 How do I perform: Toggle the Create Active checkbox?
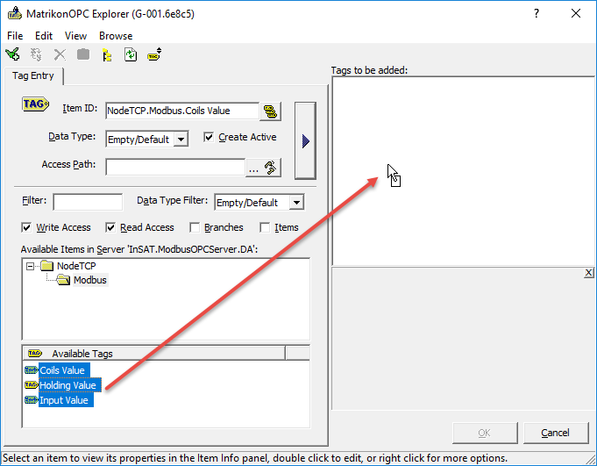pos(209,137)
